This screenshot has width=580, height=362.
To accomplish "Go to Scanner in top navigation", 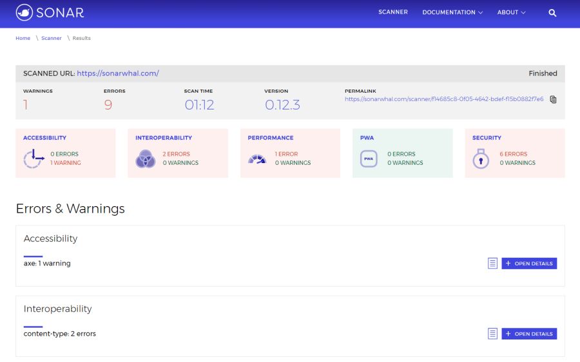I will pos(393,12).
